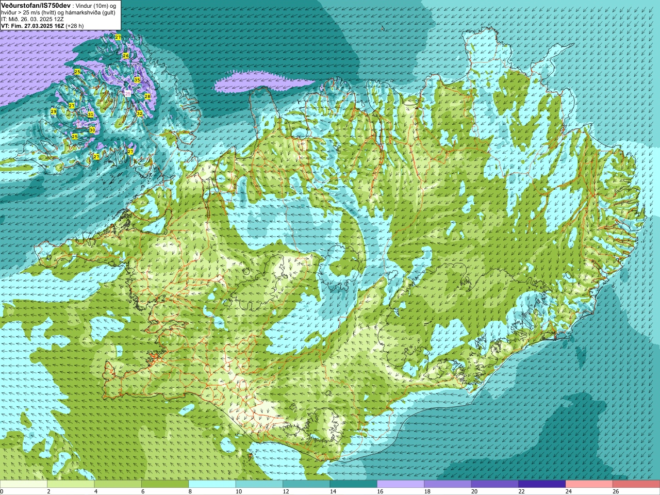Click the 'hámarkshviða (gult)' legend note
The image size is (660, 495).
coord(90,12)
